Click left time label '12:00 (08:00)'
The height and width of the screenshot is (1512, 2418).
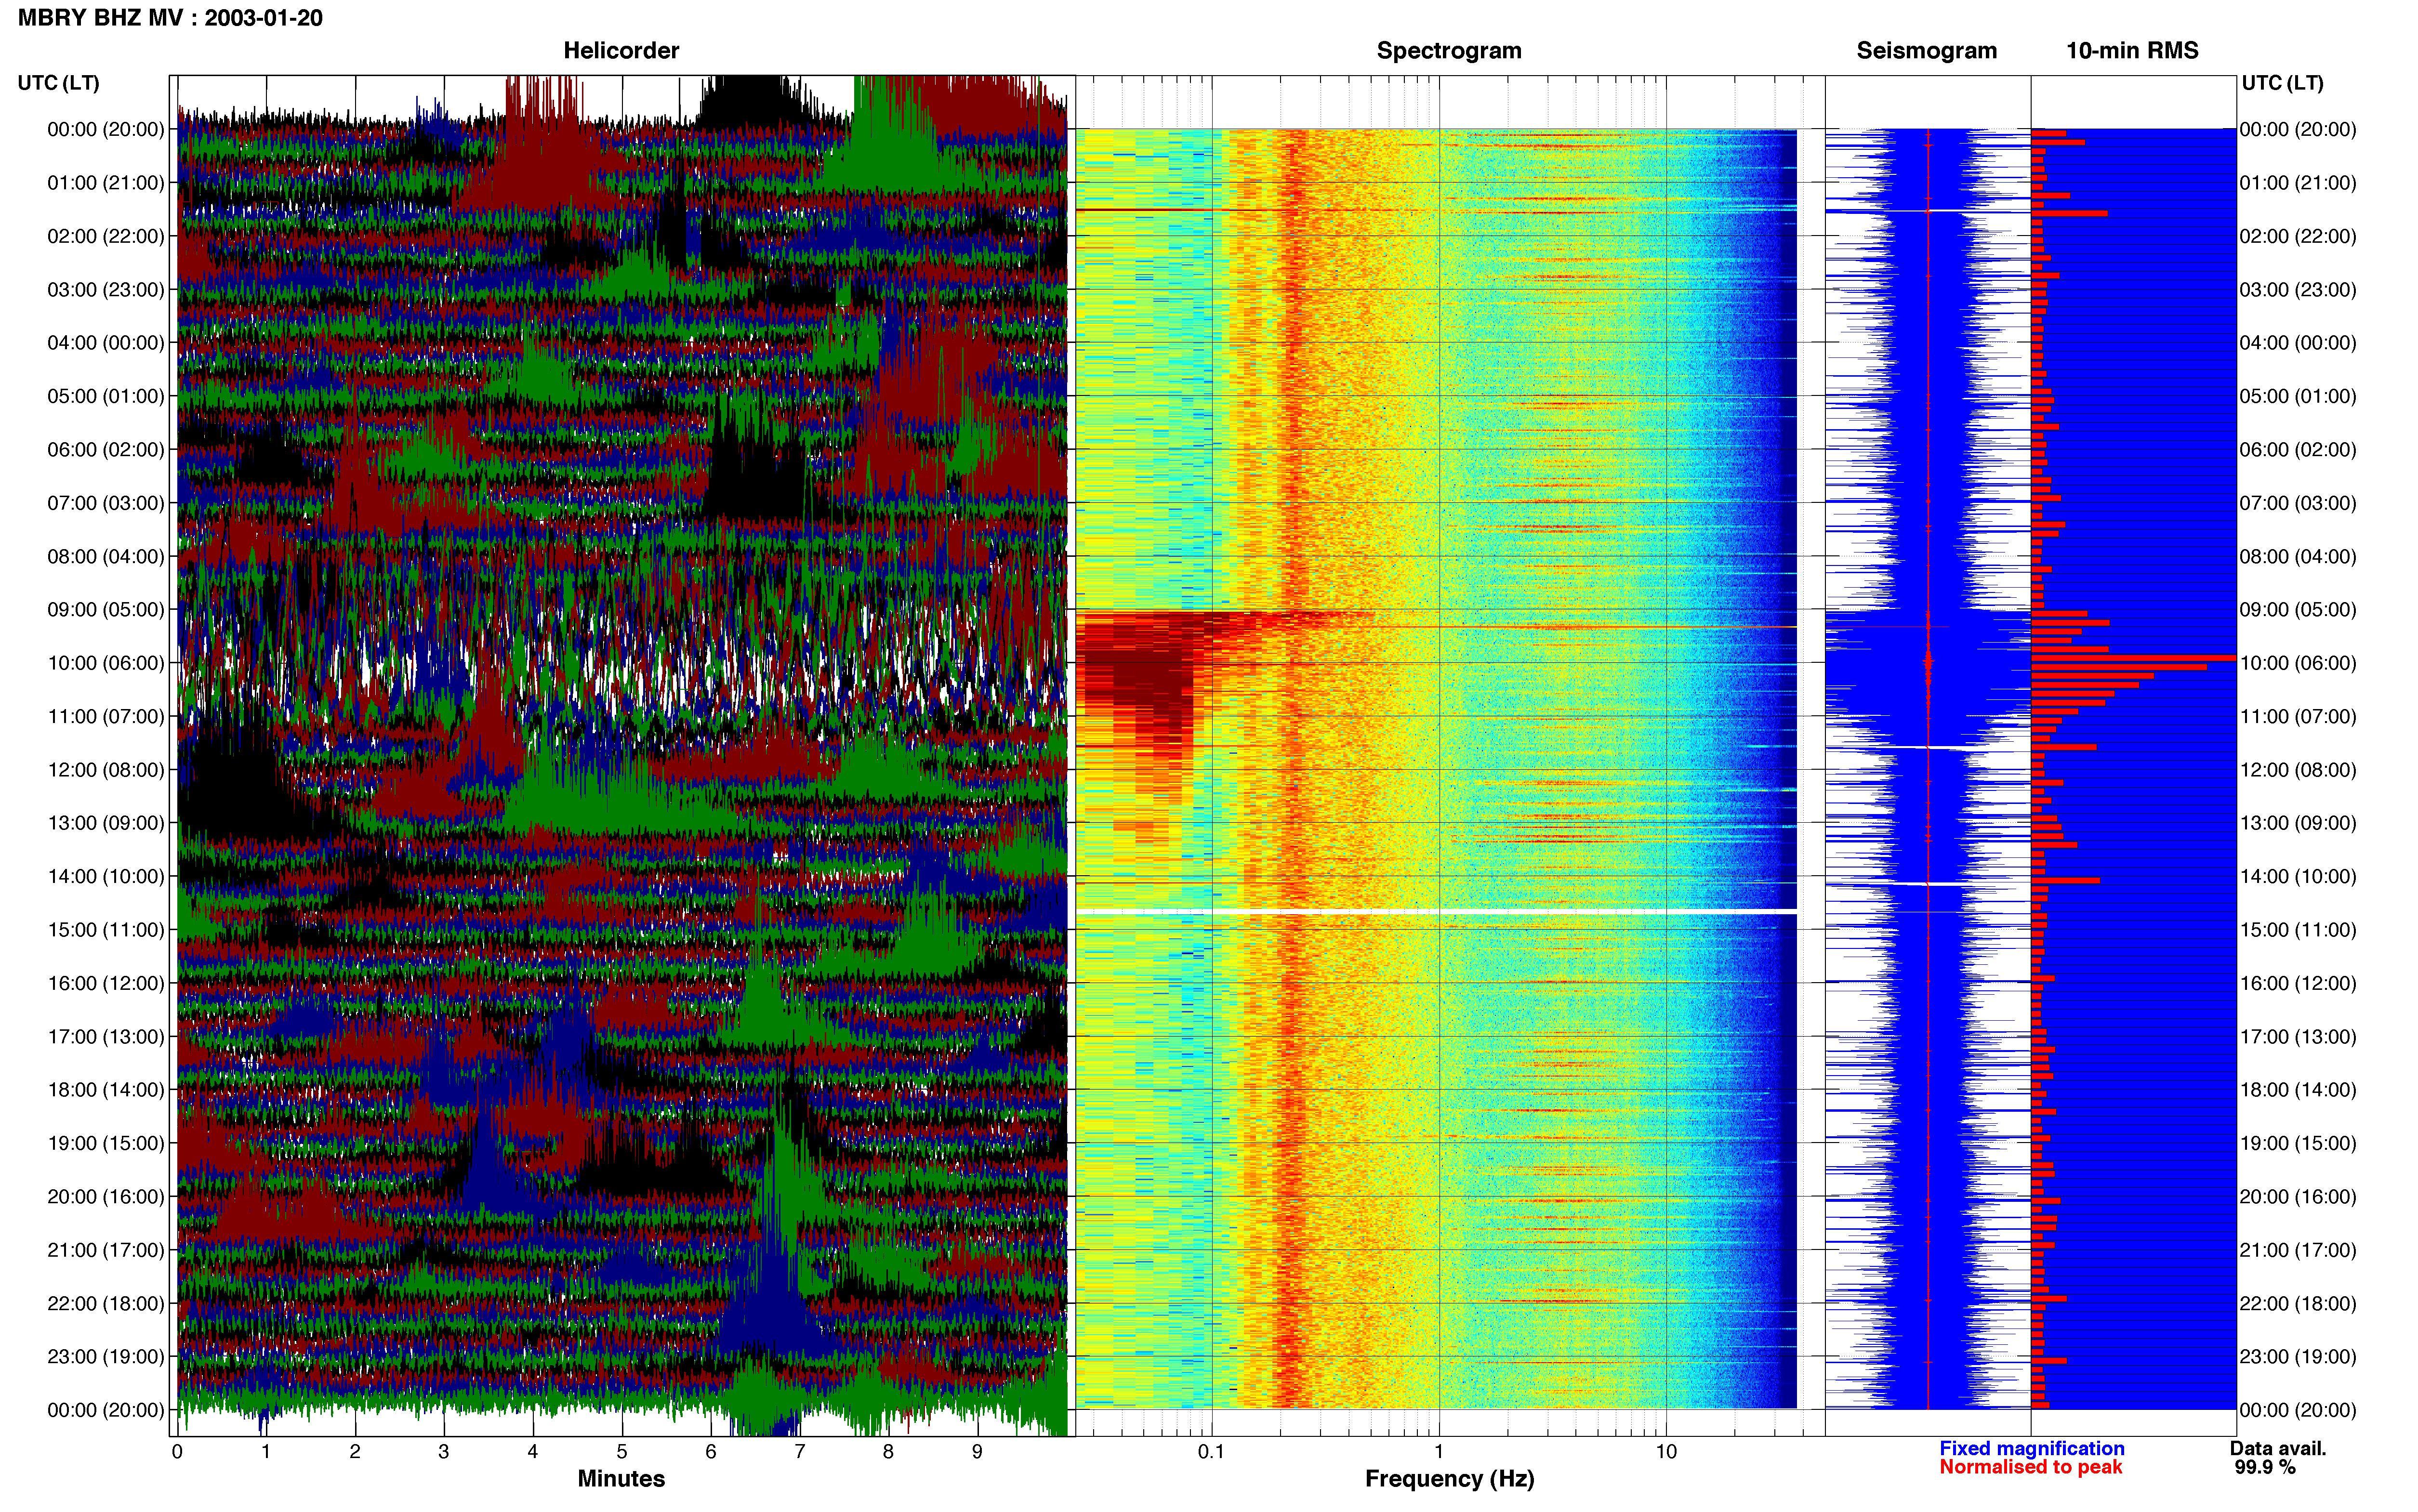click(106, 770)
